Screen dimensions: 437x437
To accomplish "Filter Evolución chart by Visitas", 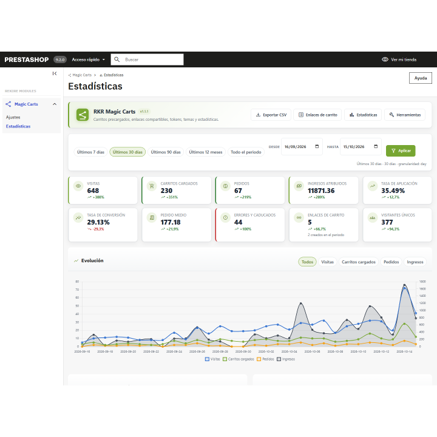I will click(328, 262).
